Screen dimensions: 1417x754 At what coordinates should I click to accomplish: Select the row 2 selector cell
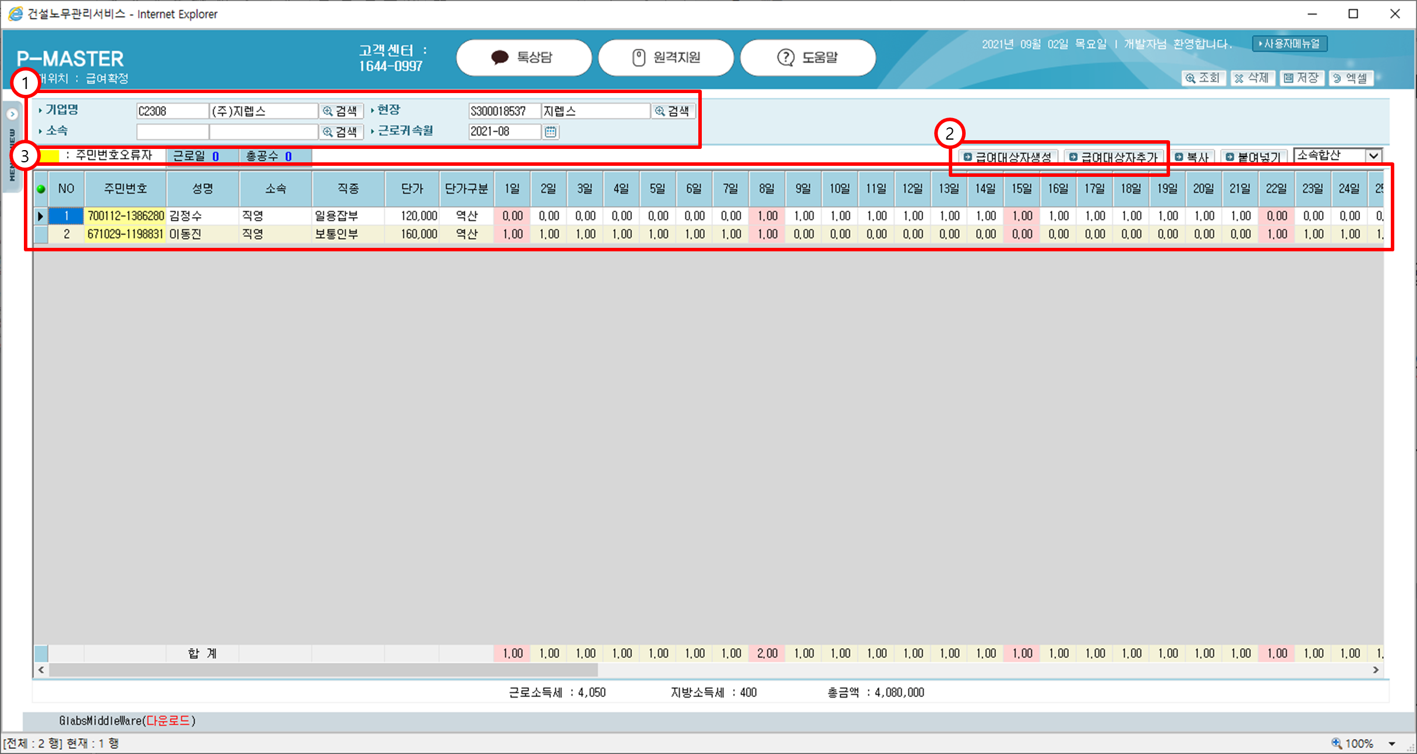(41, 234)
